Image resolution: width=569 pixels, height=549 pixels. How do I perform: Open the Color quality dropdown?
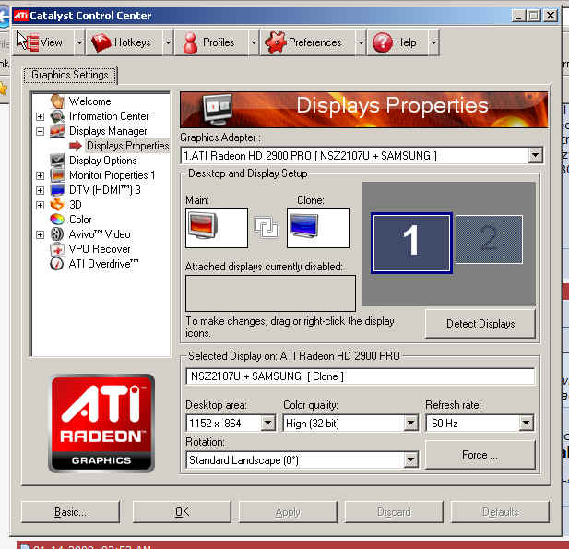(x=410, y=423)
